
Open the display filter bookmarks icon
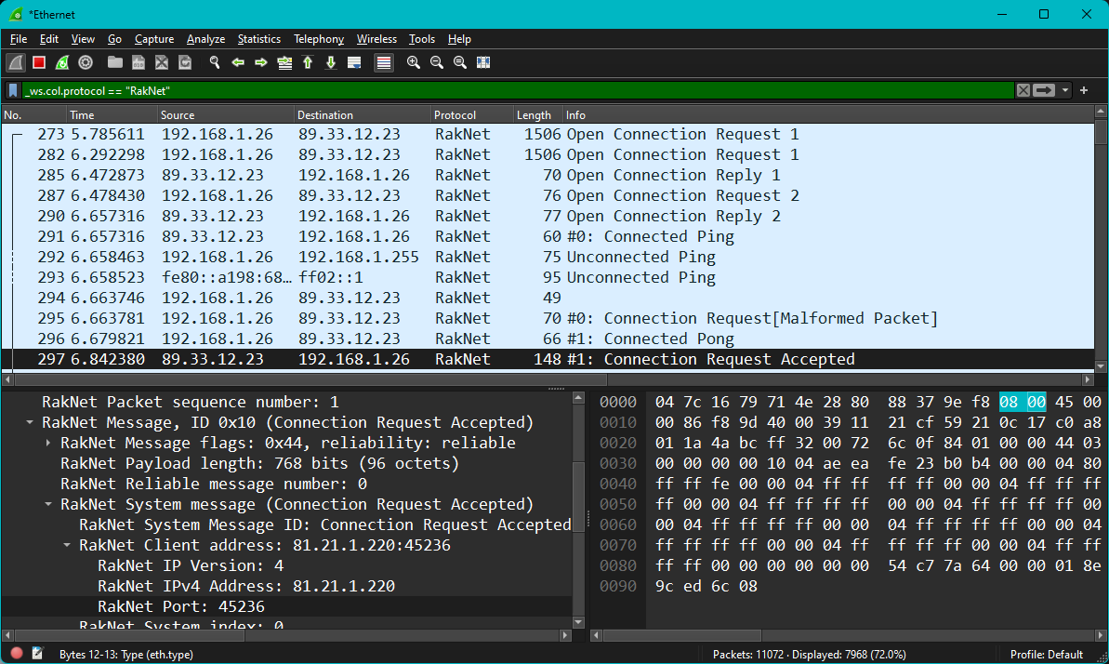(x=11, y=90)
